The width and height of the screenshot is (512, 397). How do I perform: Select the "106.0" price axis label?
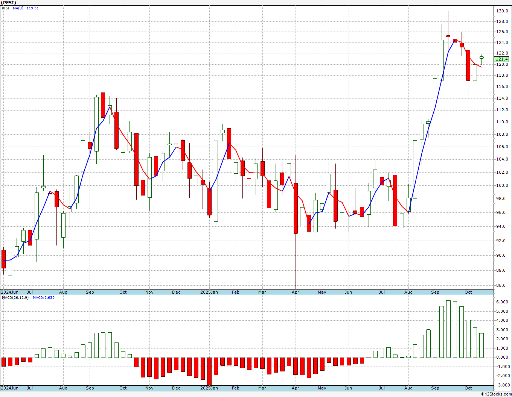tap(502, 147)
